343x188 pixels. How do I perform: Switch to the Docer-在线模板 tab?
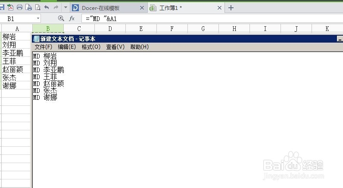pyautogui.click(x=109, y=8)
